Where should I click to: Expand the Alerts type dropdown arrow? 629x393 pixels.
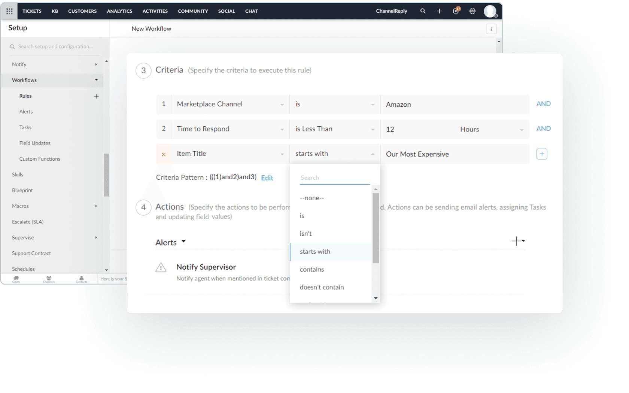pos(183,242)
